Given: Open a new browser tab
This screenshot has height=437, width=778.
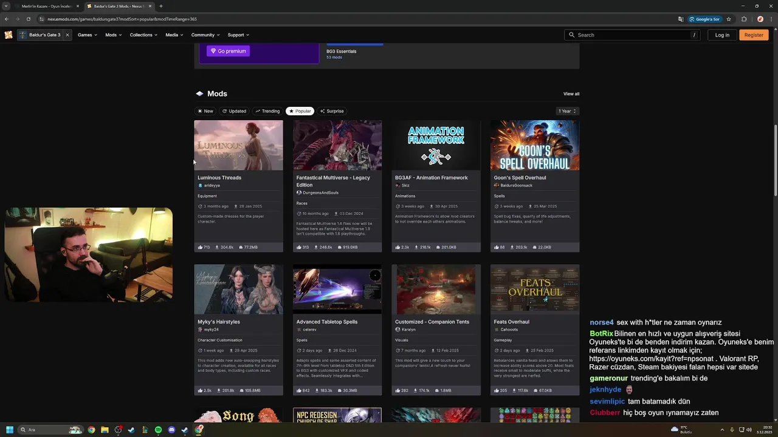Looking at the screenshot, I should tap(160, 6).
